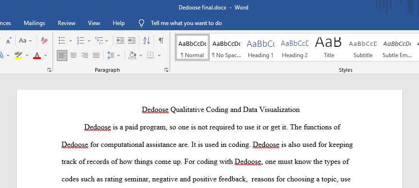Expand the borders dropdown arrow
This screenshot has width=419, height=188.
click(x=159, y=55)
